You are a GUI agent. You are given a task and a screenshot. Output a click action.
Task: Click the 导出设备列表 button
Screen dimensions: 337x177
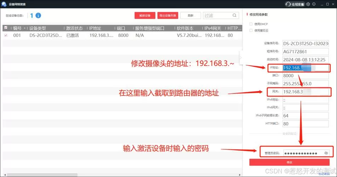pos(168,16)
